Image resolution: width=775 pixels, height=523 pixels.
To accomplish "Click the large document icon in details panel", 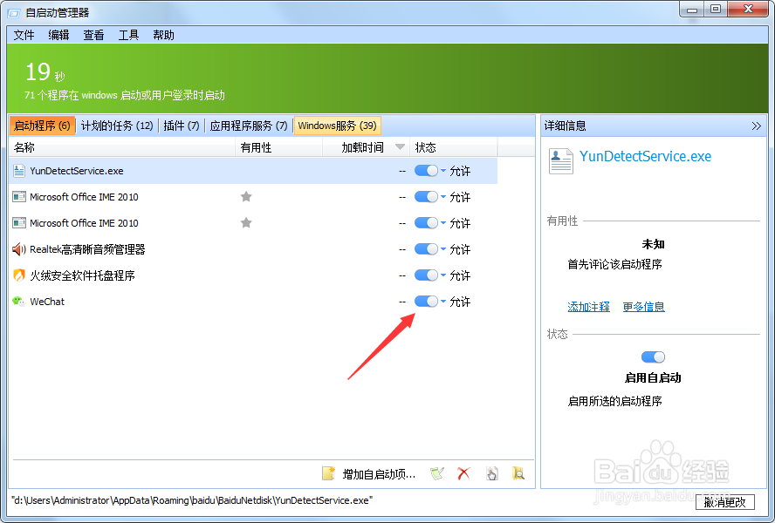I will (x=561, y=161).
